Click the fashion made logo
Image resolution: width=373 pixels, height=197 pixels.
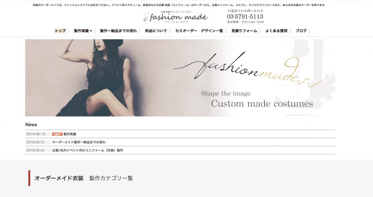(x=176, y=17)
